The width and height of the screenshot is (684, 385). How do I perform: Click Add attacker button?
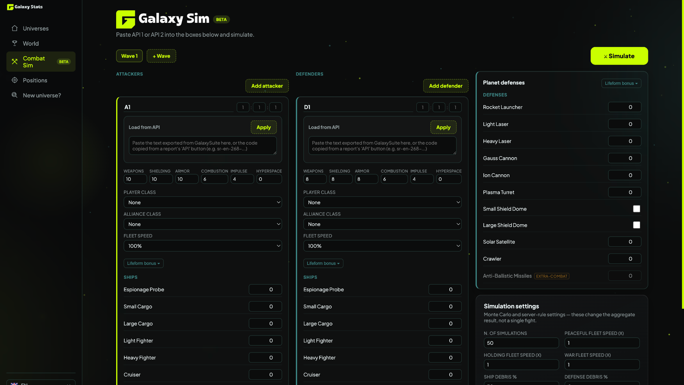click(267, 86)
